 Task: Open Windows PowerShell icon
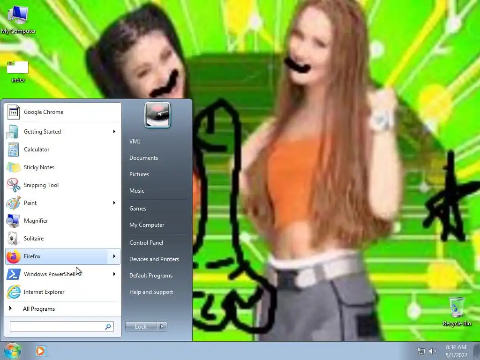[14, 274]
